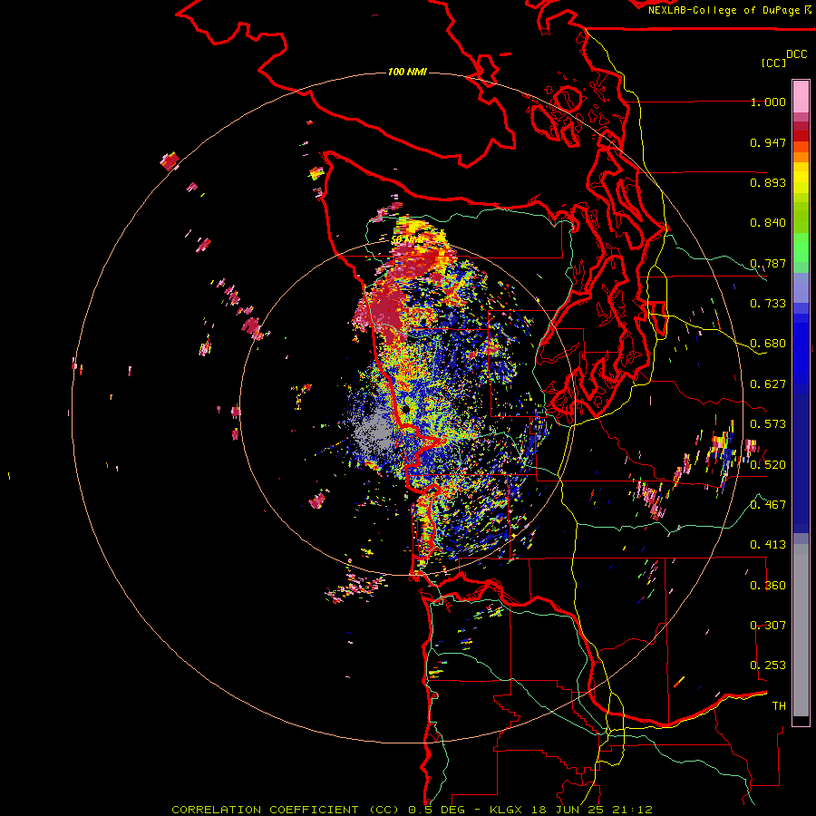This screenshot has height=816, width=816.
Task: Click the KLGX station identifier in caption
Action: [505, 810]
